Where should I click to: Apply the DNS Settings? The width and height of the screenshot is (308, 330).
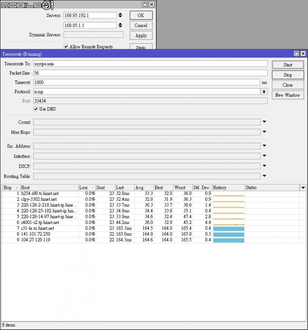pos(141,35)
